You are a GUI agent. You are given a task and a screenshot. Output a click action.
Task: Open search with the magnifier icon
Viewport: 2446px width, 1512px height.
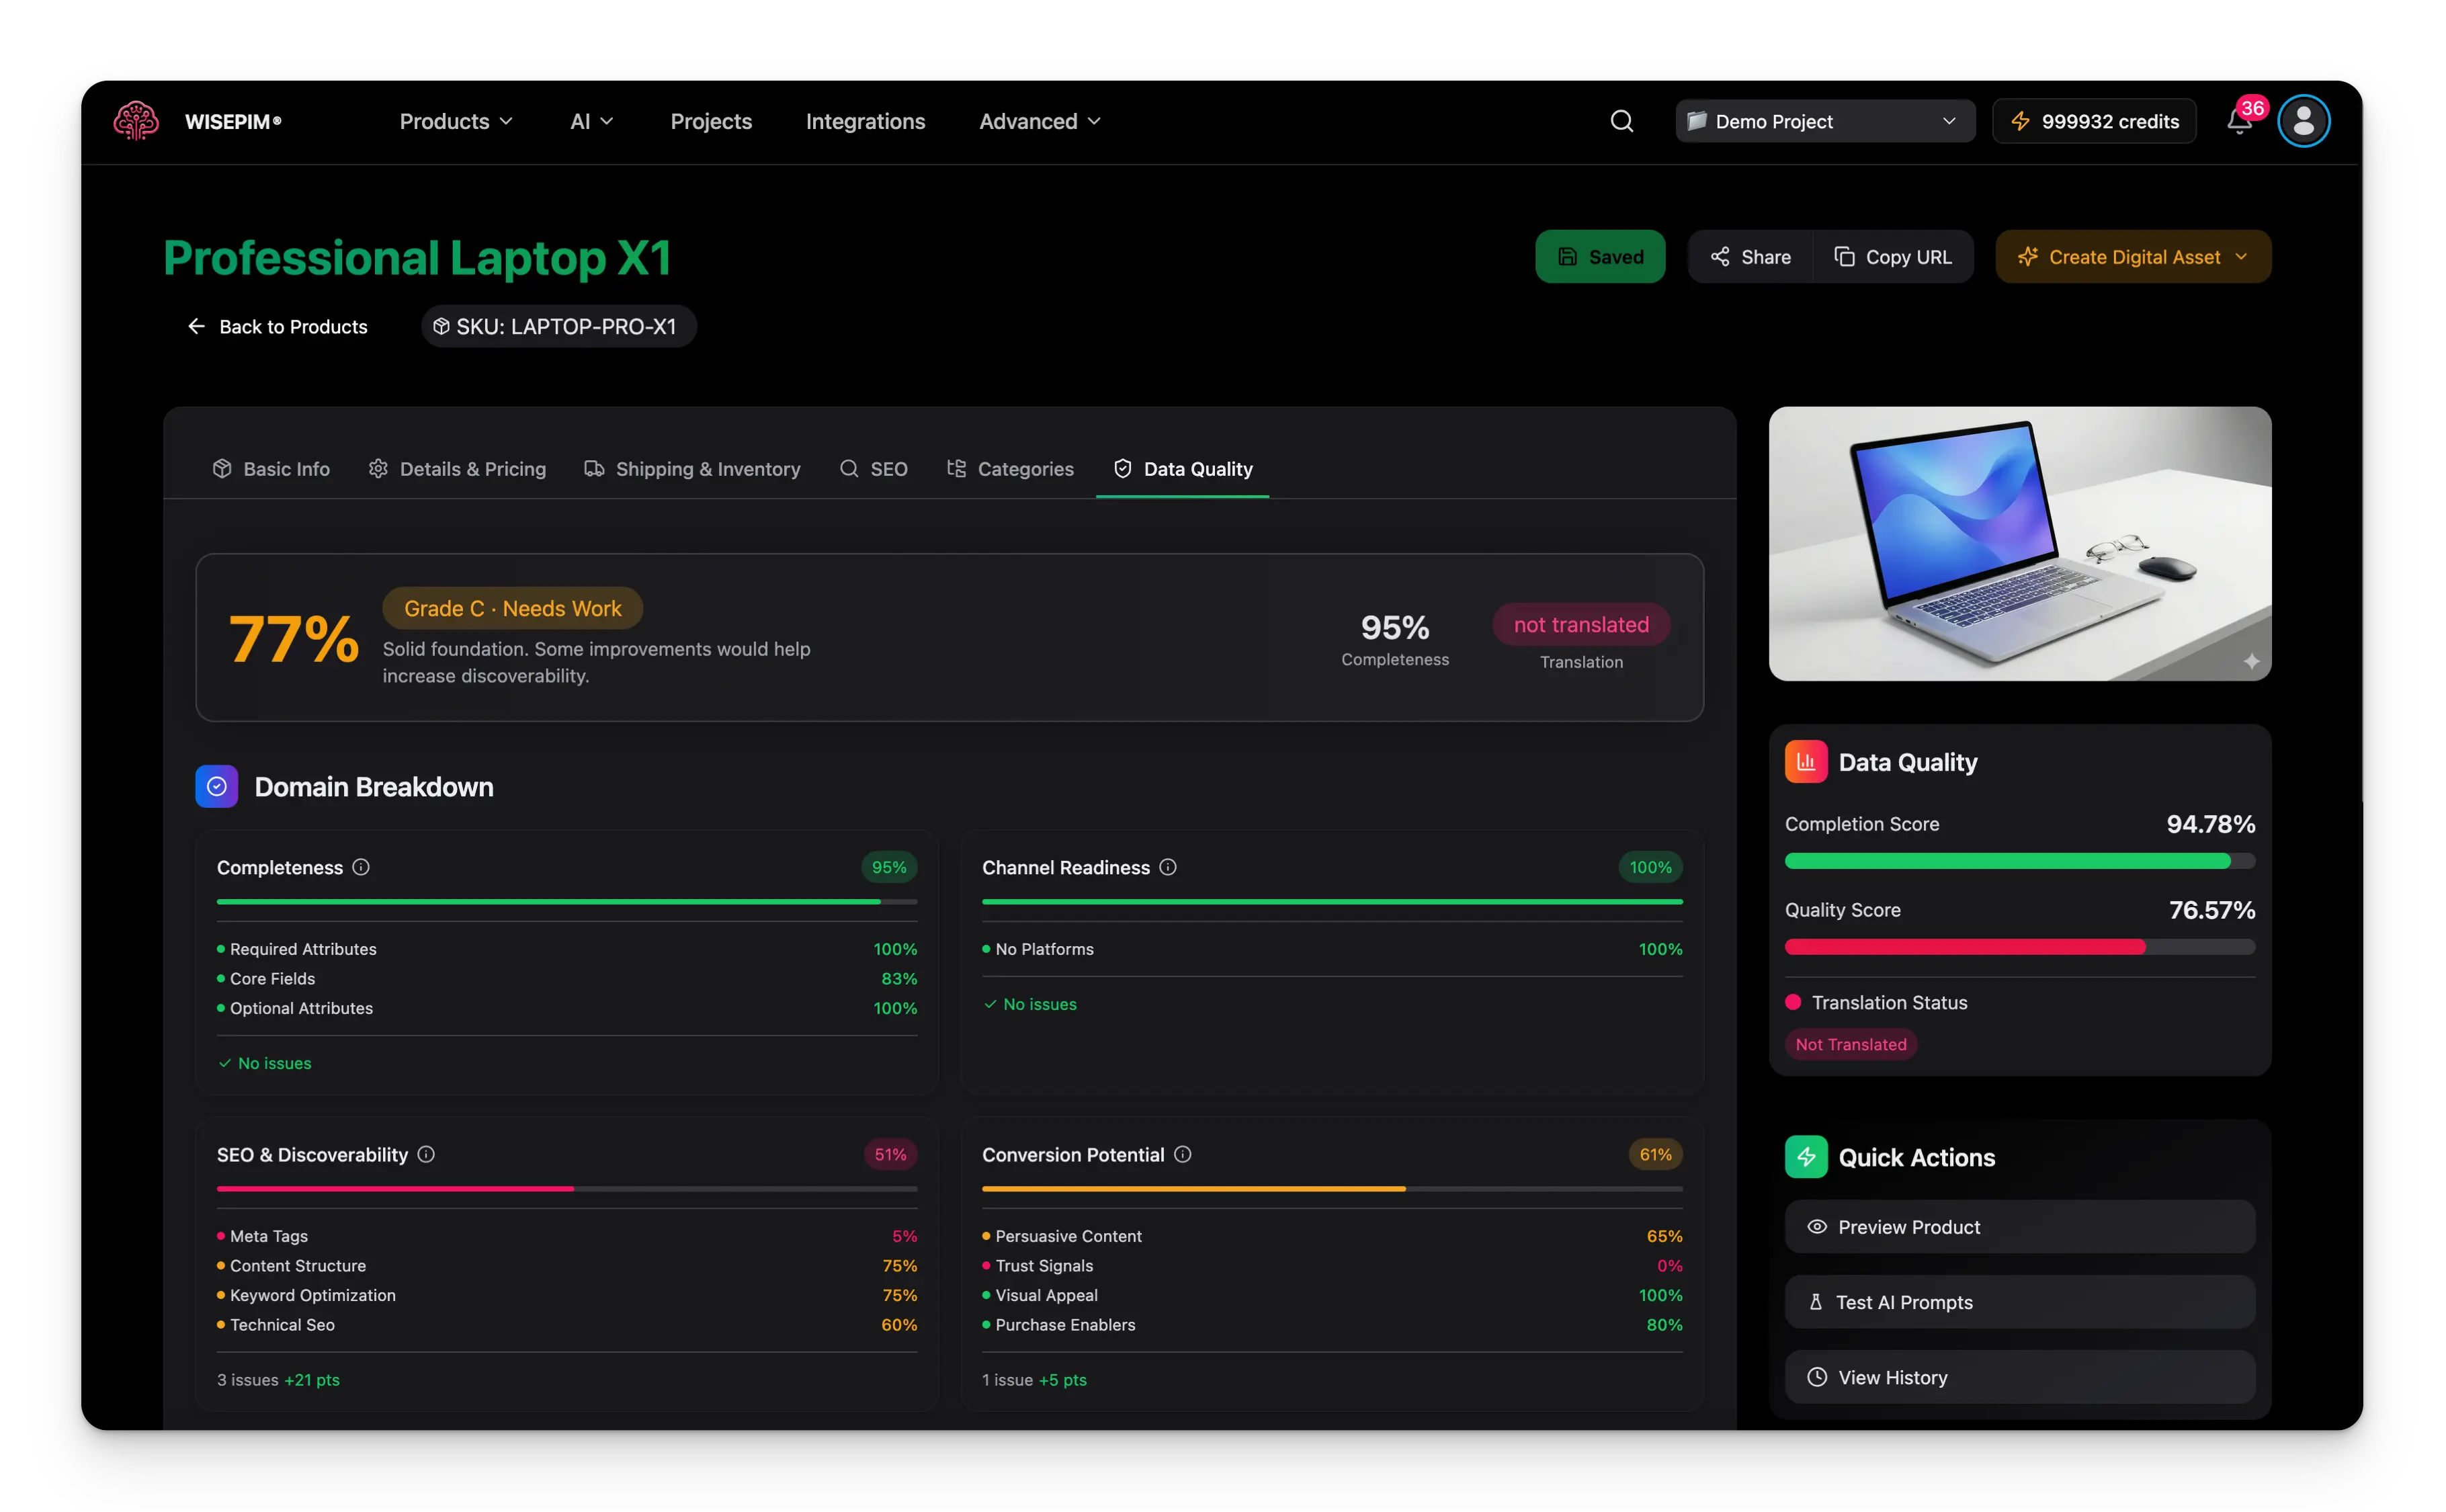click(x=1621, y=121)
